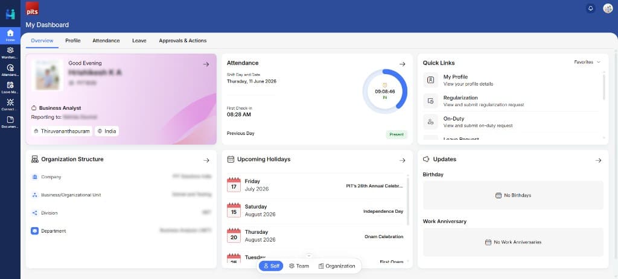This screenshot has width=618, height=279.
Task: Click the Onam Celebration holiday name
Action: pos(384,236)
